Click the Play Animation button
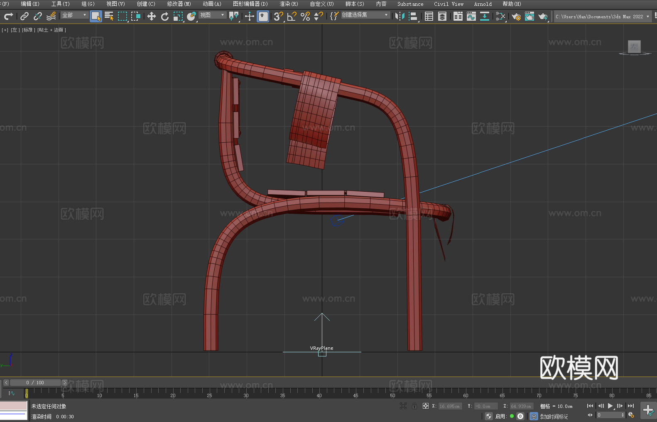The image size is (657, 422). (610, 406)
